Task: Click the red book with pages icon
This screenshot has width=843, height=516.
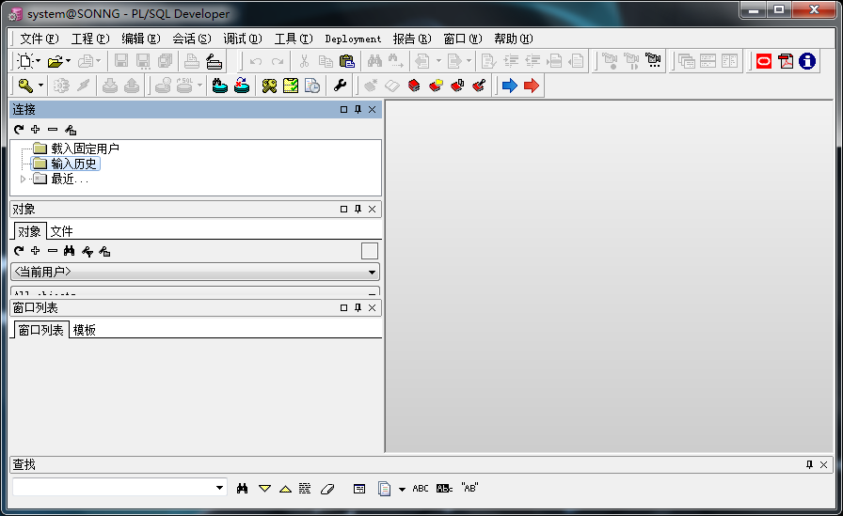Action: coord(457,86)
